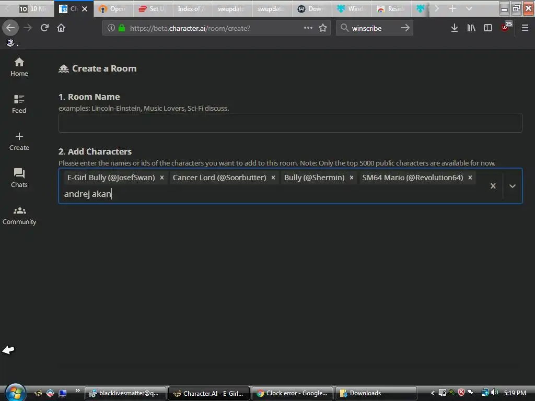Image resolution: width=535 pixels, height=401 pixels.
Task: Show hidden tray icons arrow
Action: [x=433, y=393]
